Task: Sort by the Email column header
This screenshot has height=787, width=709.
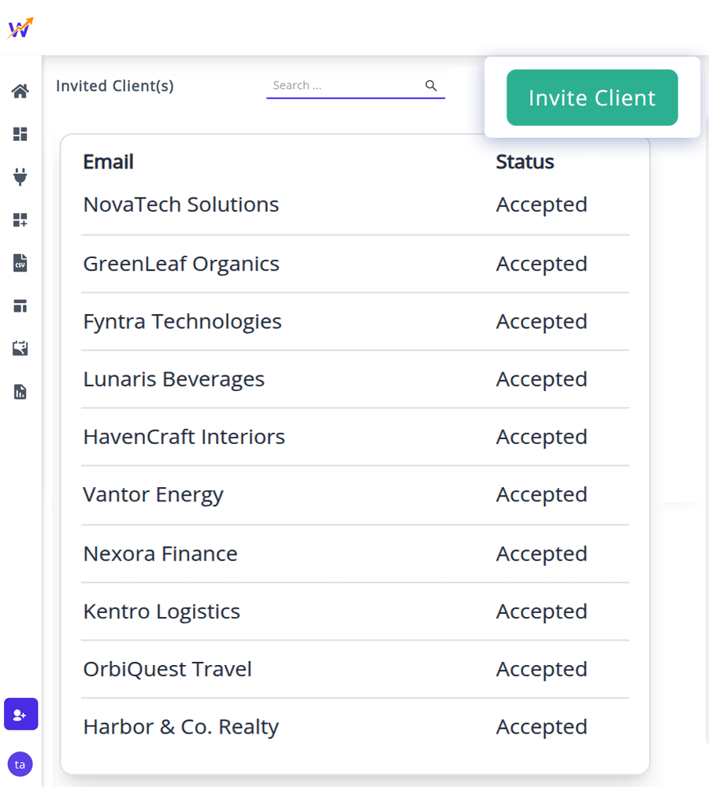Action: click(108, 162)
